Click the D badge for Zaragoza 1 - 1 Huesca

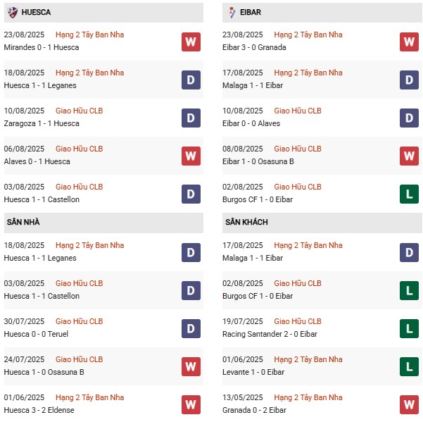tap(190, 118)
